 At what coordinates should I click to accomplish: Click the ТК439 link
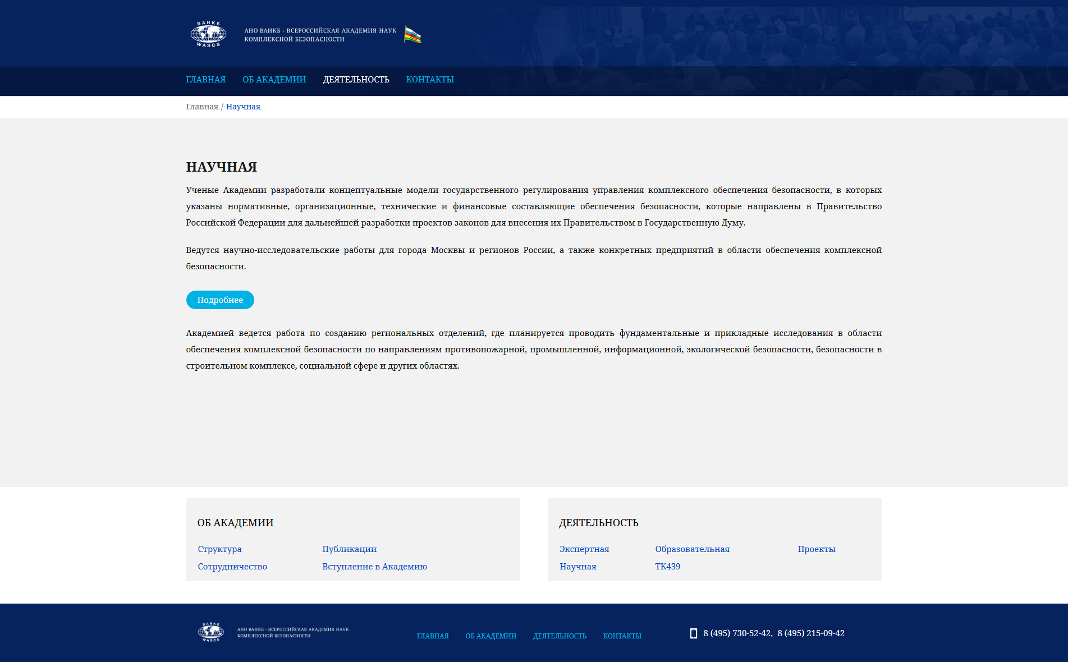coord(667,567)
